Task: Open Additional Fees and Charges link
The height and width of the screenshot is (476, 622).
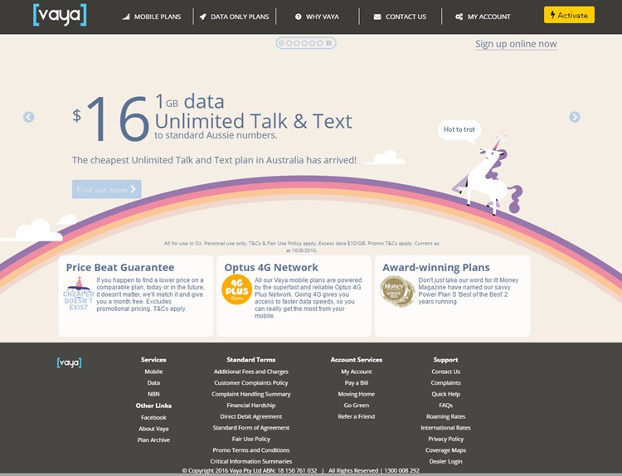Action: (251, 372)
